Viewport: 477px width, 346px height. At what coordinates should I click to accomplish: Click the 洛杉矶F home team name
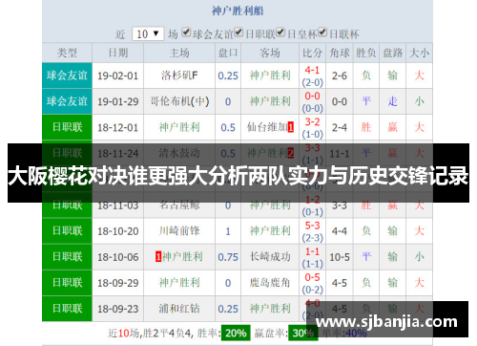click(179, 76)
